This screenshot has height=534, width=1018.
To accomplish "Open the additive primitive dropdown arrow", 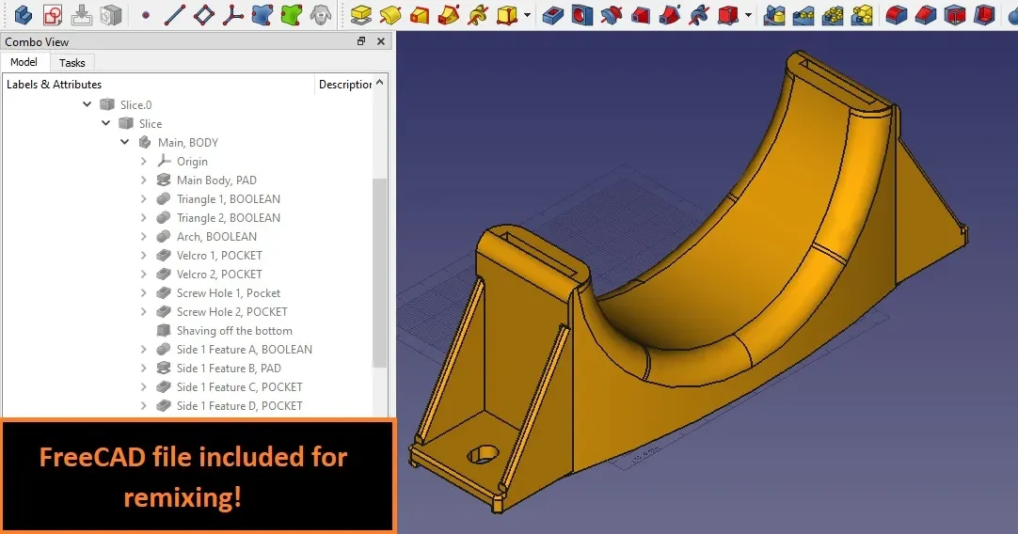I will 527,14.
